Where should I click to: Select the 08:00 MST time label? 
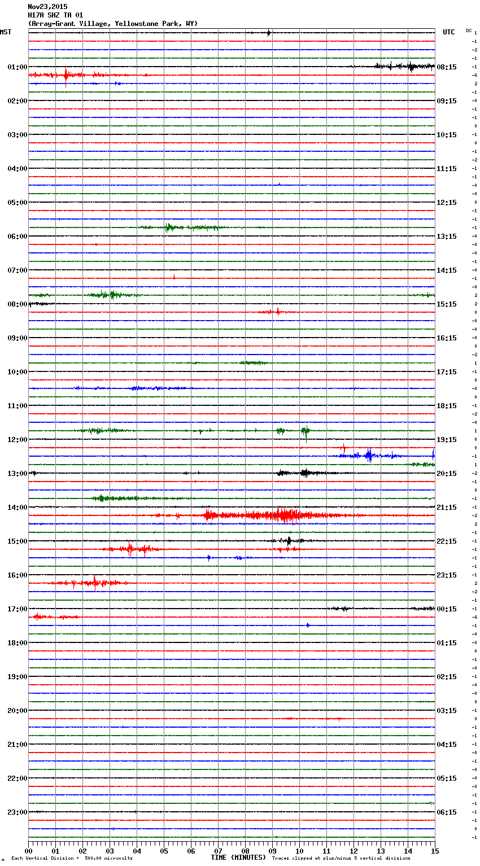coord(18,304)
